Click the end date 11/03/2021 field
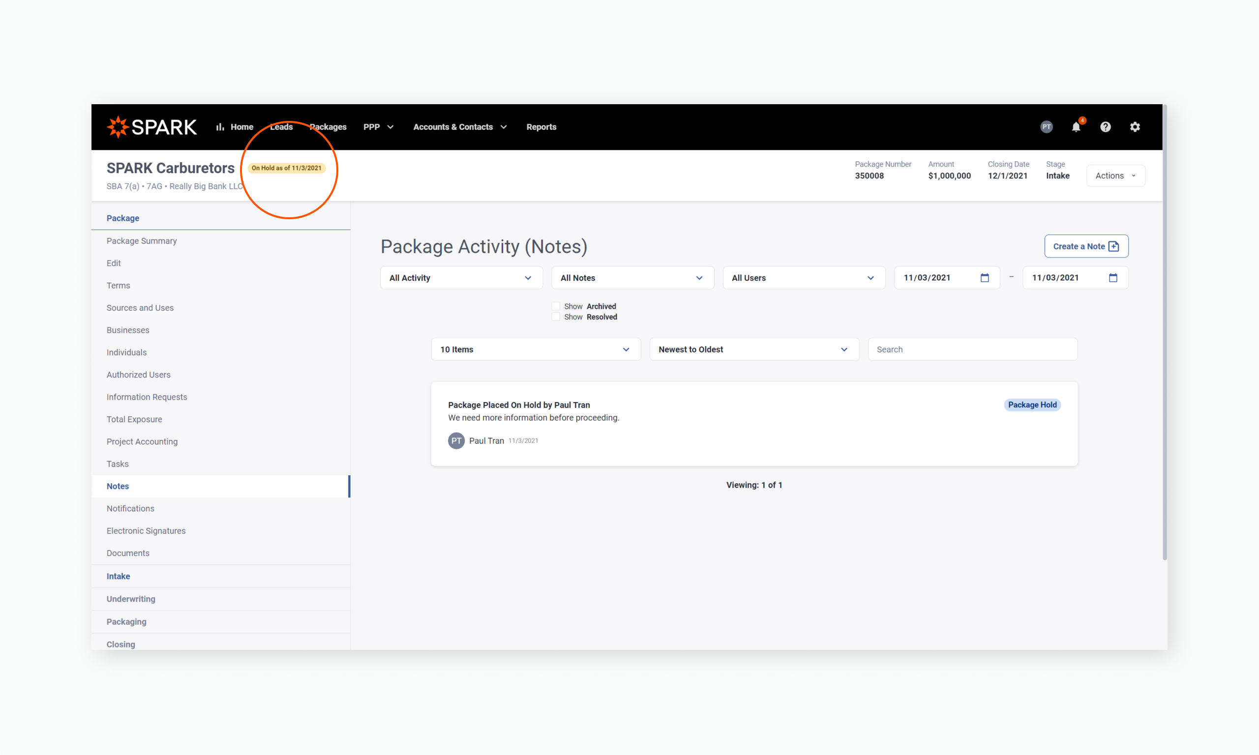Screen dimensions: 1259x755 coord(1075,278)
